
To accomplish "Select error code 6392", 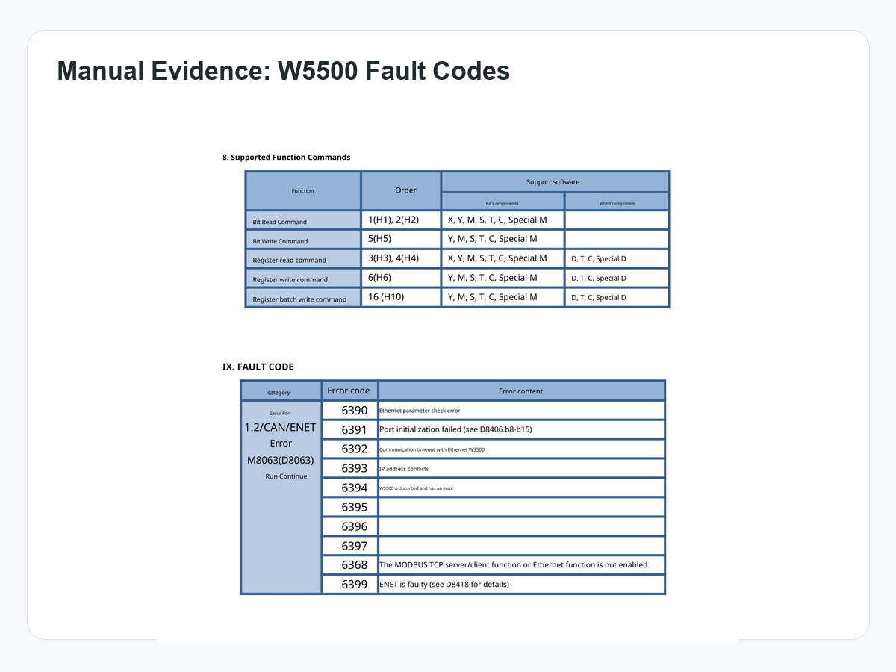I will click(x=355, y=449).
